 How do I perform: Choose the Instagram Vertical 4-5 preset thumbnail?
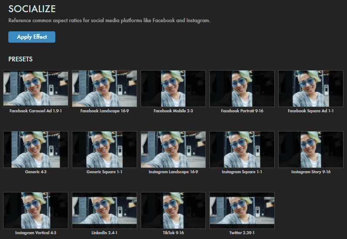click(x=36, y=210)
